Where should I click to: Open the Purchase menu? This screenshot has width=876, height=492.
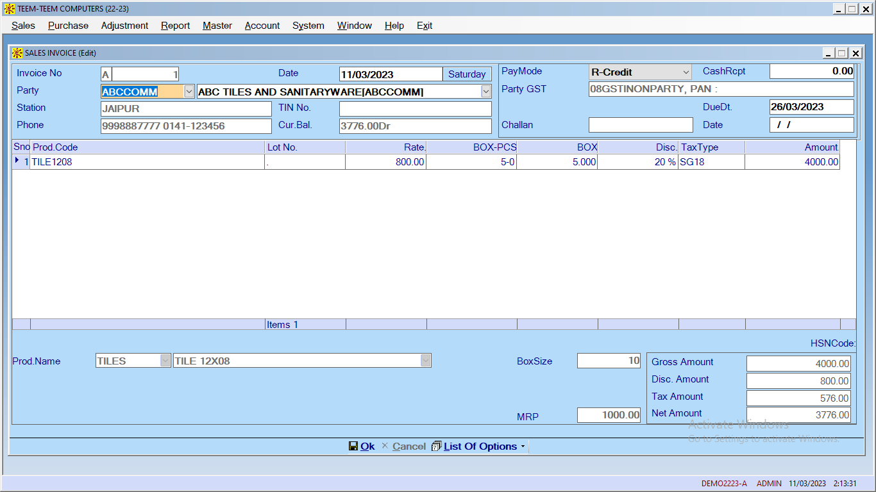point(68,26)
